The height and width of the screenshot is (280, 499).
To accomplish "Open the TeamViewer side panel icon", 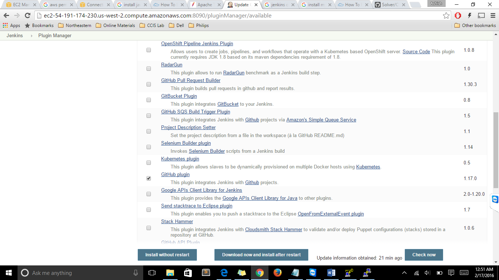I will (495, 199).
